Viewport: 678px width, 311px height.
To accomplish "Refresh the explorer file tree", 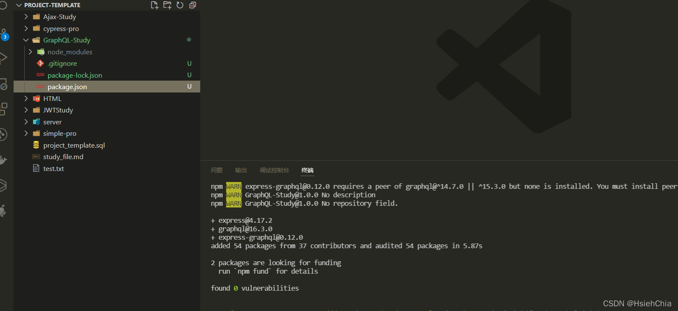I will (180, 5).
